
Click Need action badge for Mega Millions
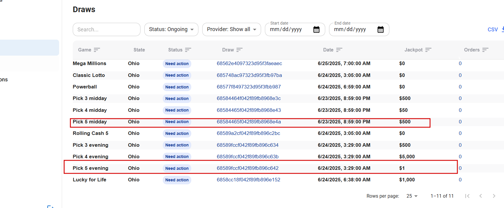[177, 64]
